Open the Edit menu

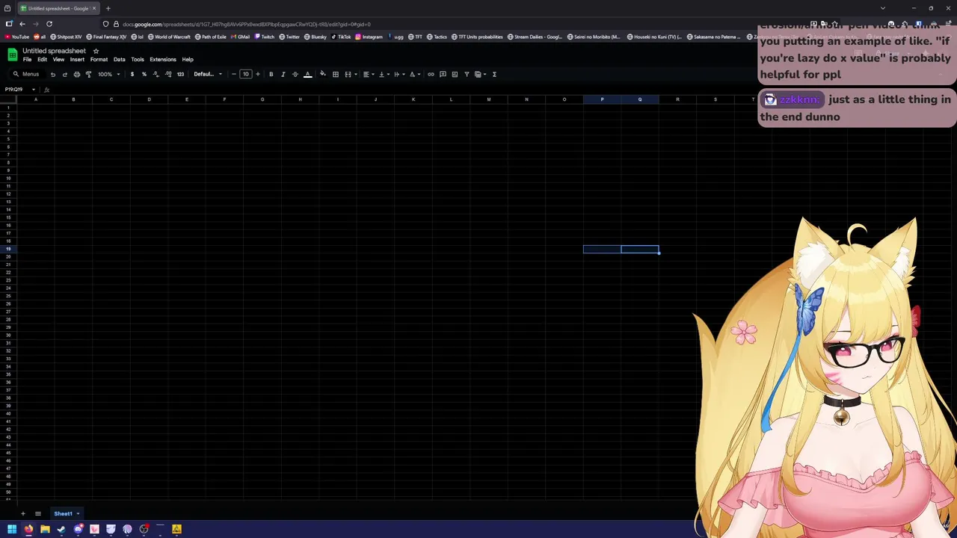click(x=43, y=60)
